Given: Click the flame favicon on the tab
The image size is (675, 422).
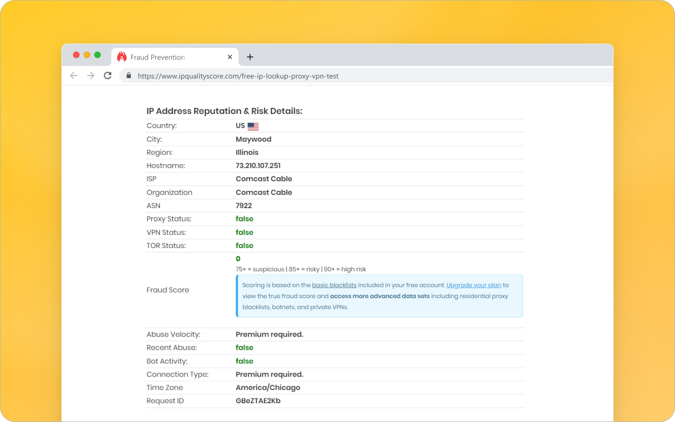Looking at the screenshot, I should click(x=122, y=57).
